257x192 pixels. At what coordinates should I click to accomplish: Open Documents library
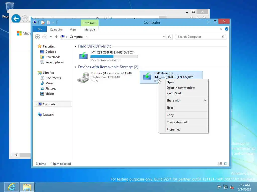tap(53, 78)
